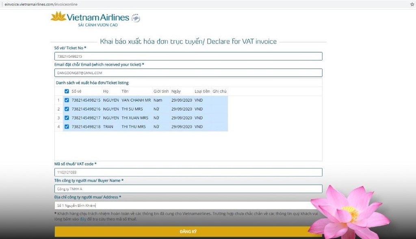
Task: Sort by the Ngày column header
Action: (176, 91)
